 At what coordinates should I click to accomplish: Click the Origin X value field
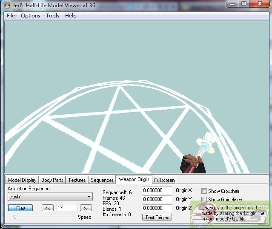157,190
